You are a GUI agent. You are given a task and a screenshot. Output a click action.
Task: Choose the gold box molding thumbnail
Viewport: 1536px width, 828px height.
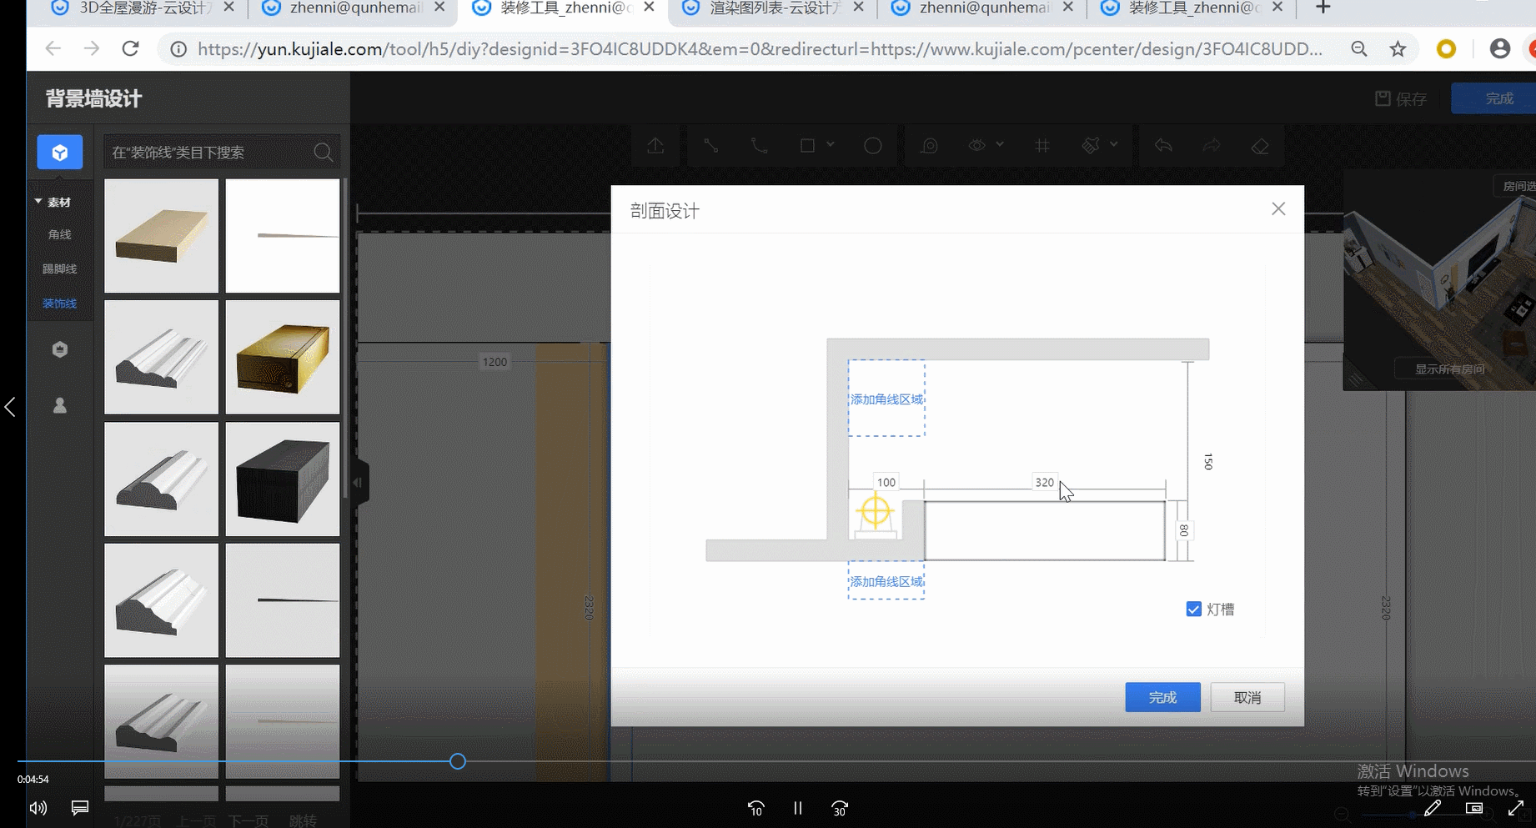coord(283,358)
